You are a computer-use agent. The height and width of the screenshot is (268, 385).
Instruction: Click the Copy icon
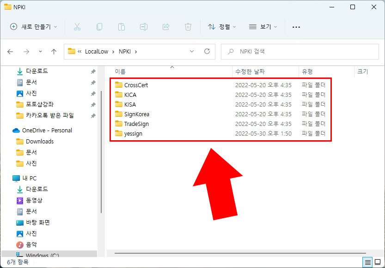pos(99,27)
